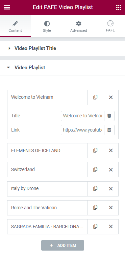The width and height of the screenshot is (125, 256).
Task: Open the PAFE tab
Action: coord(110,26)
